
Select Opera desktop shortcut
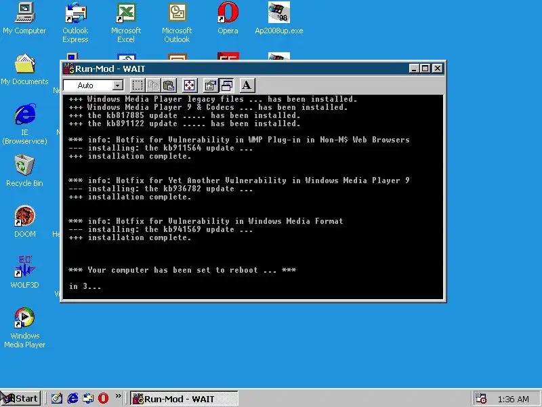[228, 18]
